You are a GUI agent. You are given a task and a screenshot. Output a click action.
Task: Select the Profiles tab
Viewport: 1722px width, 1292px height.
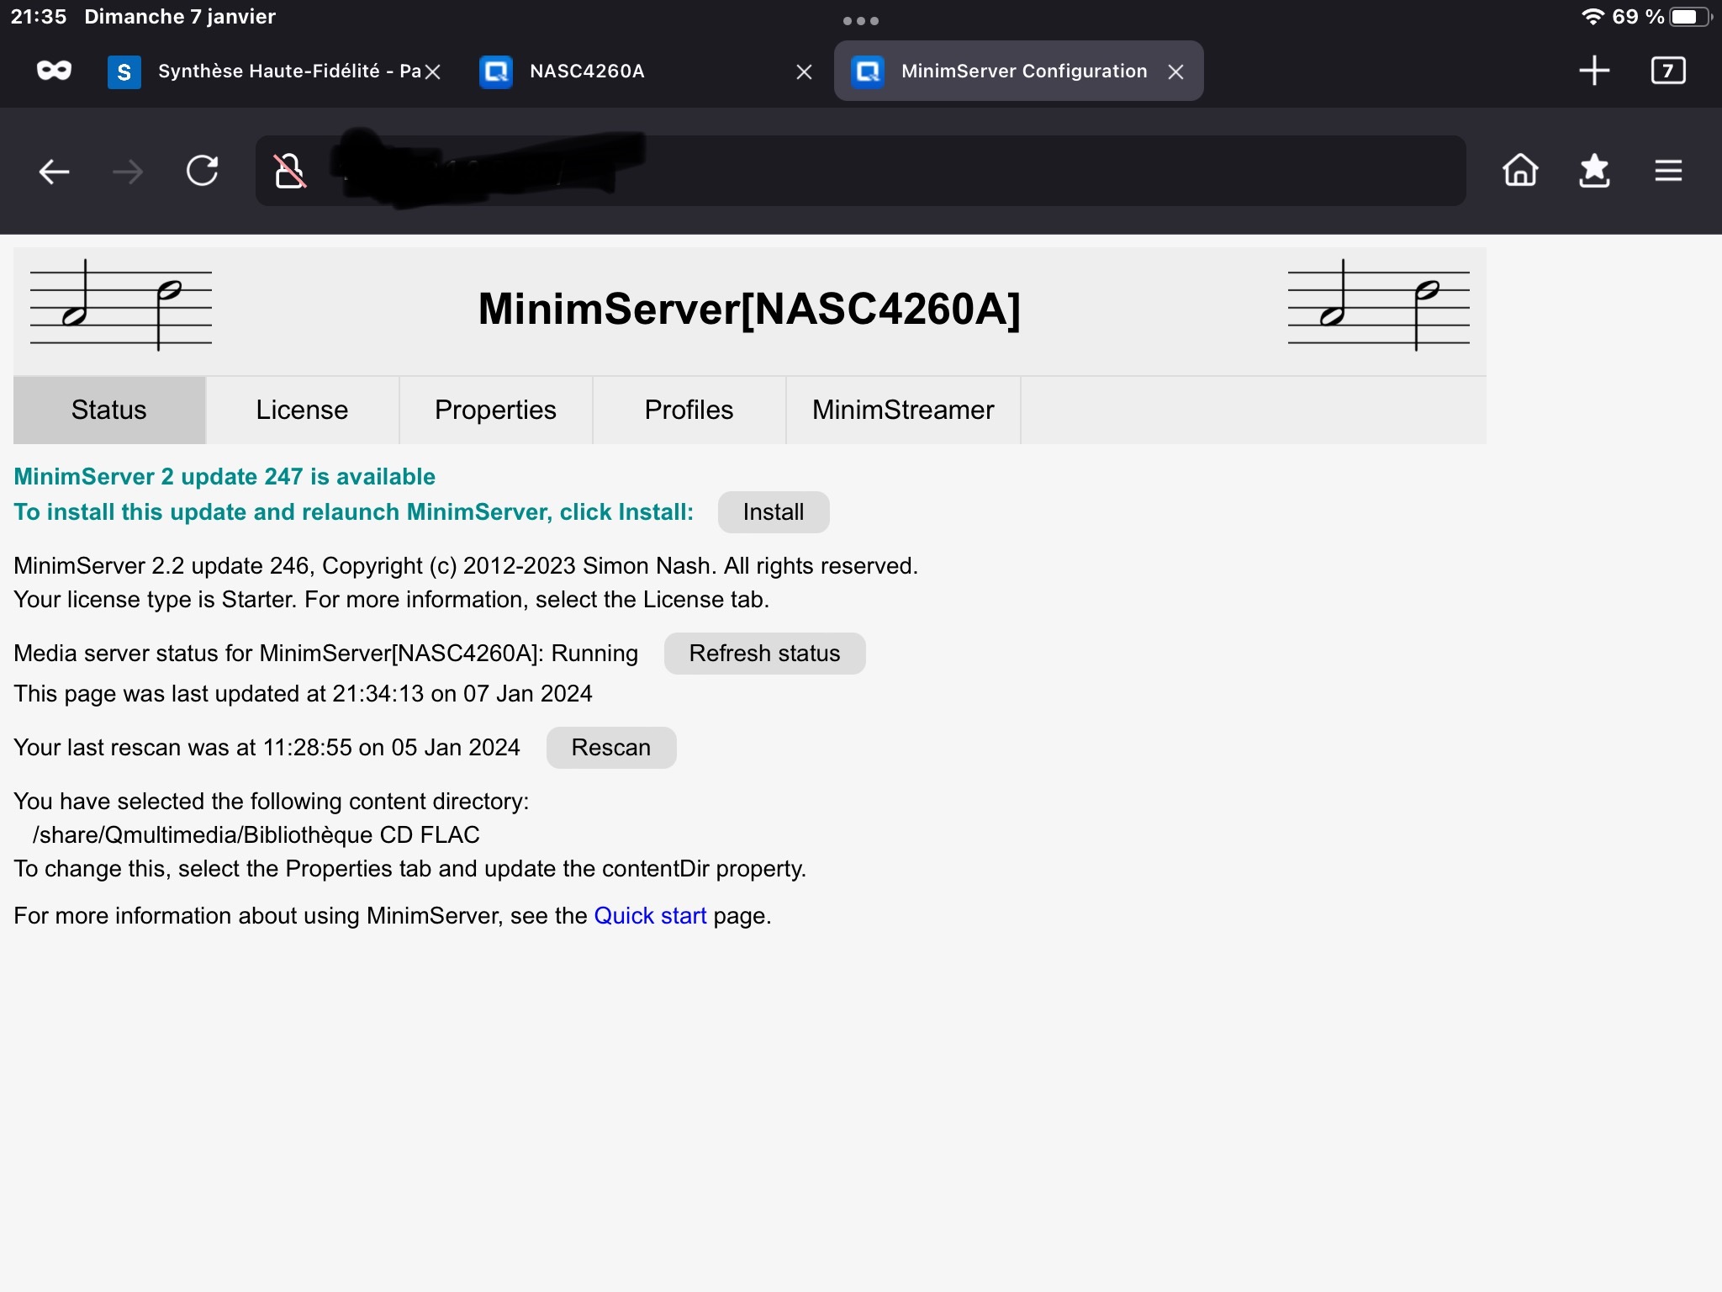tap(689, 410)
